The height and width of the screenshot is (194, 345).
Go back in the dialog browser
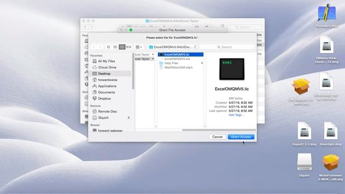[x=94, y=47]
